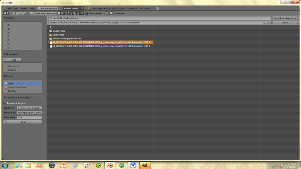Viewport: 301px width, 169px height.
Task: Select the H: drive
Action: pyautogui.click(x=22, y=44)
